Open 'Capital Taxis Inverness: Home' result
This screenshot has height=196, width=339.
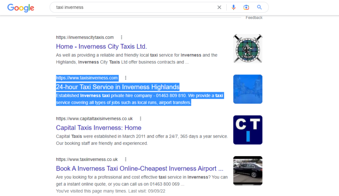(x=99, y=128)
